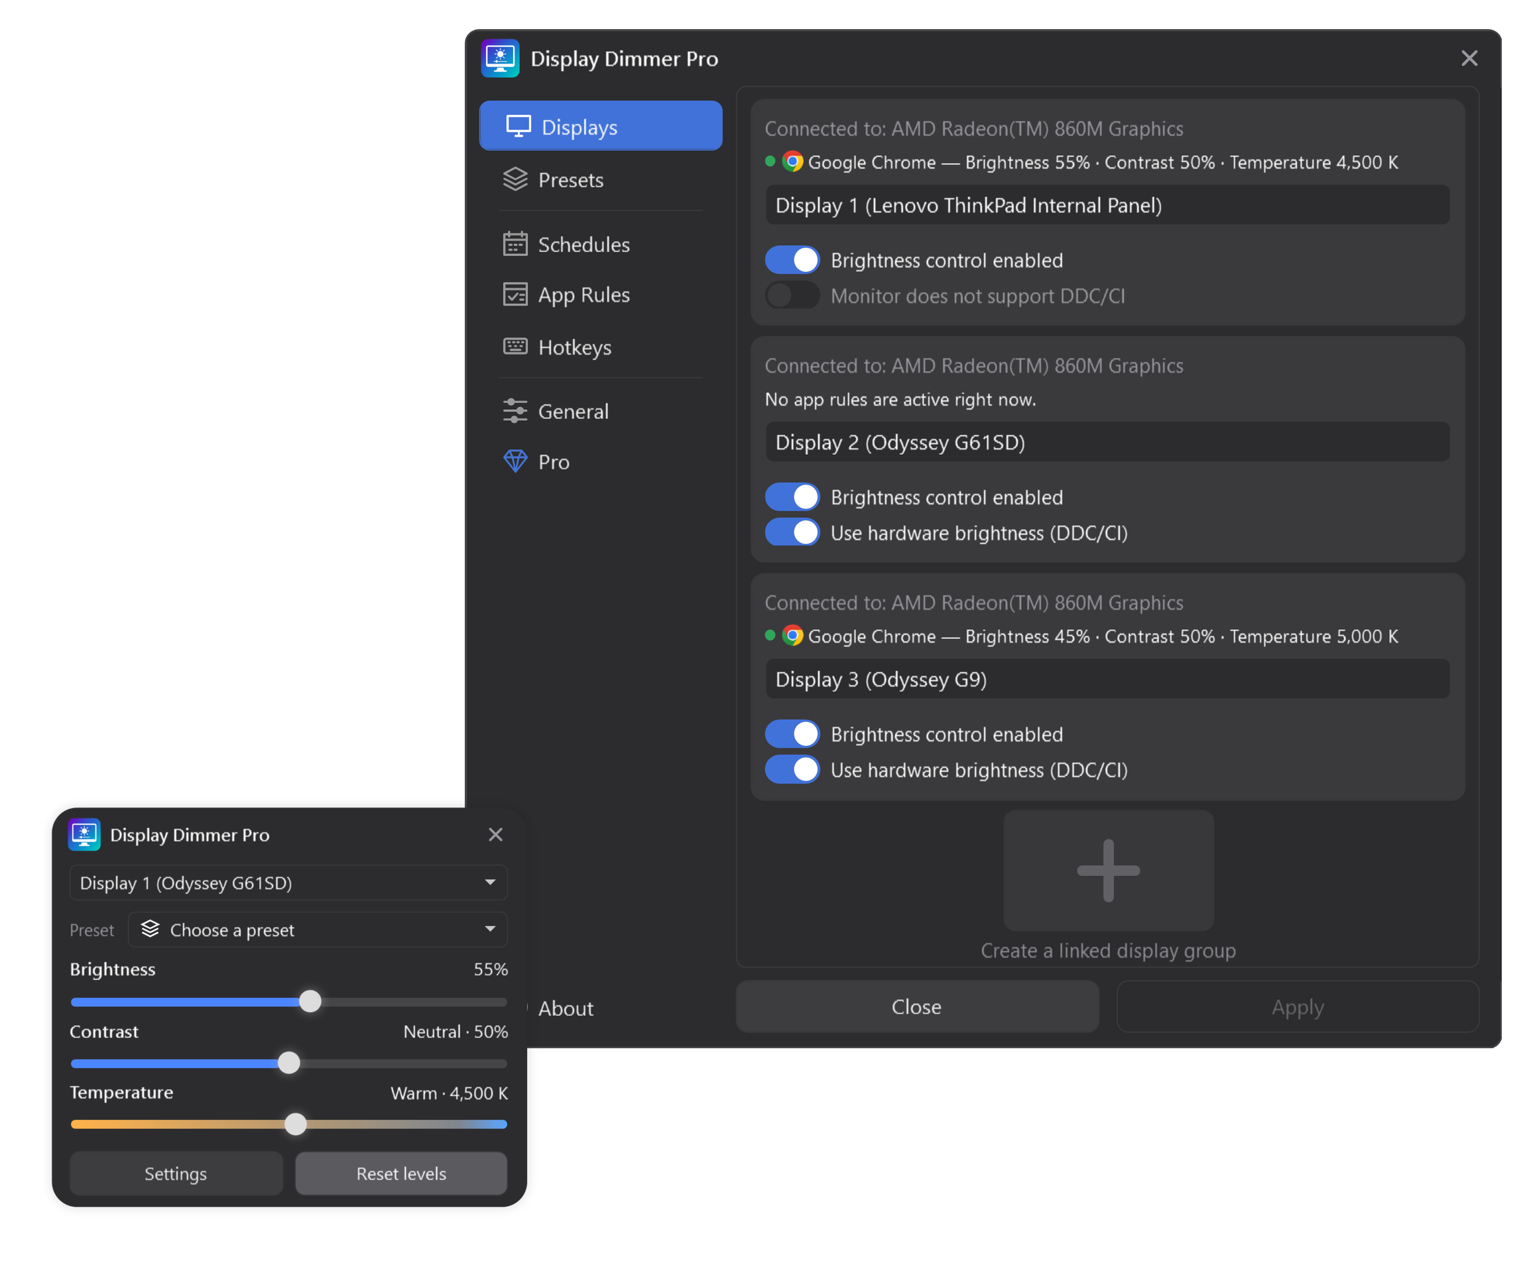
Task: Edit the Display 1 Lenovo ThinkPad name field
Action: (1107, 205)
